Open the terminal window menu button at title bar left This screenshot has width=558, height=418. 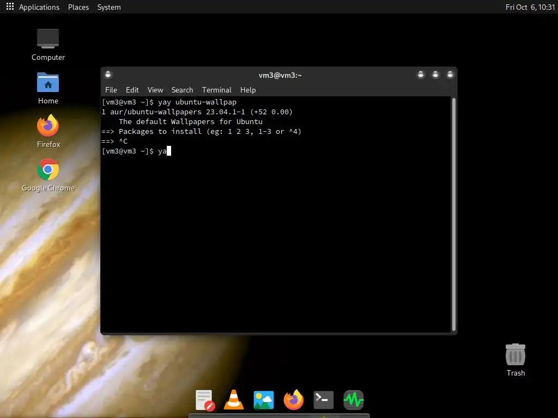(x=108, y=75)
